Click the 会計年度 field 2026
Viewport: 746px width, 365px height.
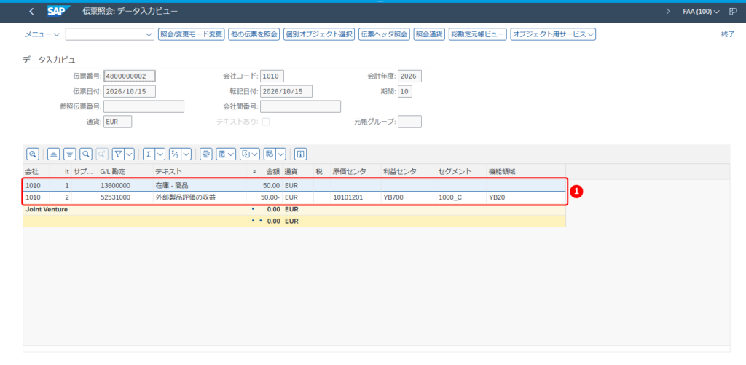point(409,76)
